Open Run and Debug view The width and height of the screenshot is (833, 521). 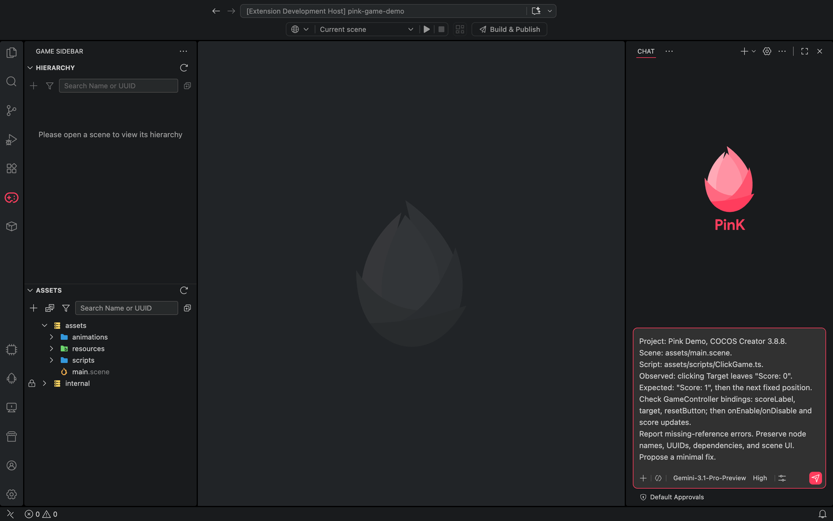(12, 140)
